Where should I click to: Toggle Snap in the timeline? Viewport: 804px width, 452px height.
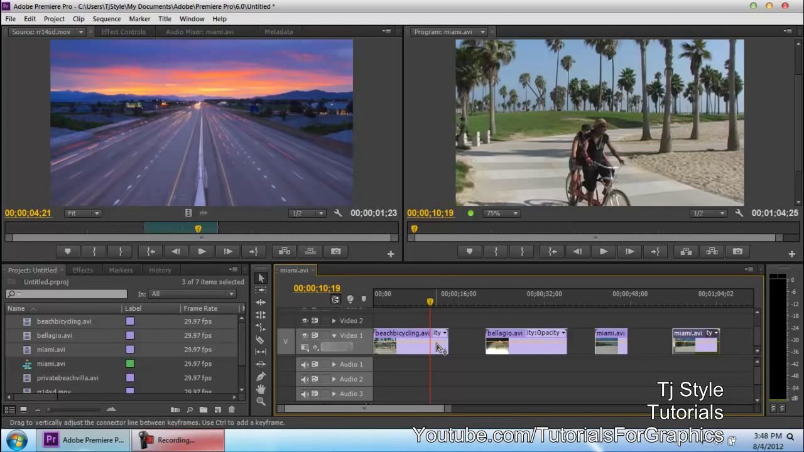(336, 299)
